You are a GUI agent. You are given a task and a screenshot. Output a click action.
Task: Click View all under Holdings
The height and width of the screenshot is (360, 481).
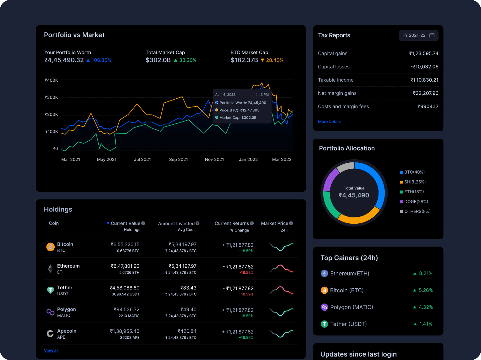tap(51, 350)
